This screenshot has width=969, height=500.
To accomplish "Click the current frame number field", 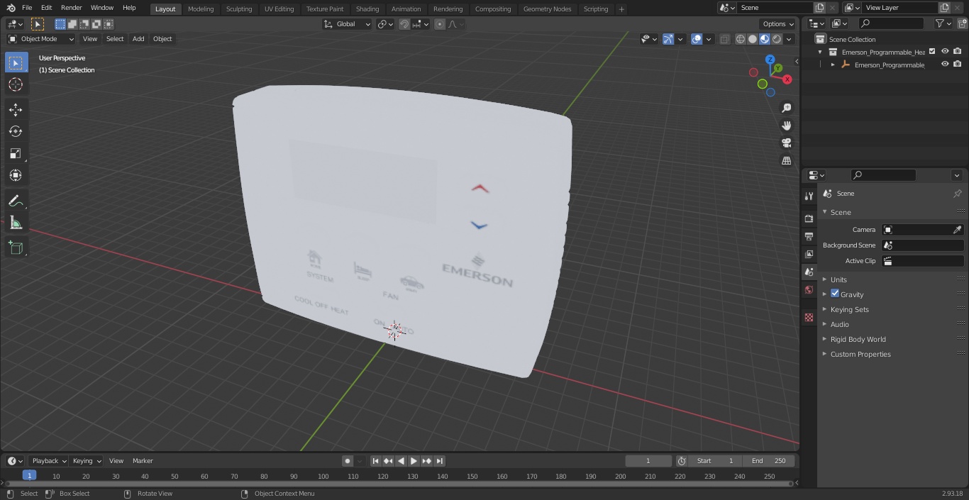I will (648, 461).
